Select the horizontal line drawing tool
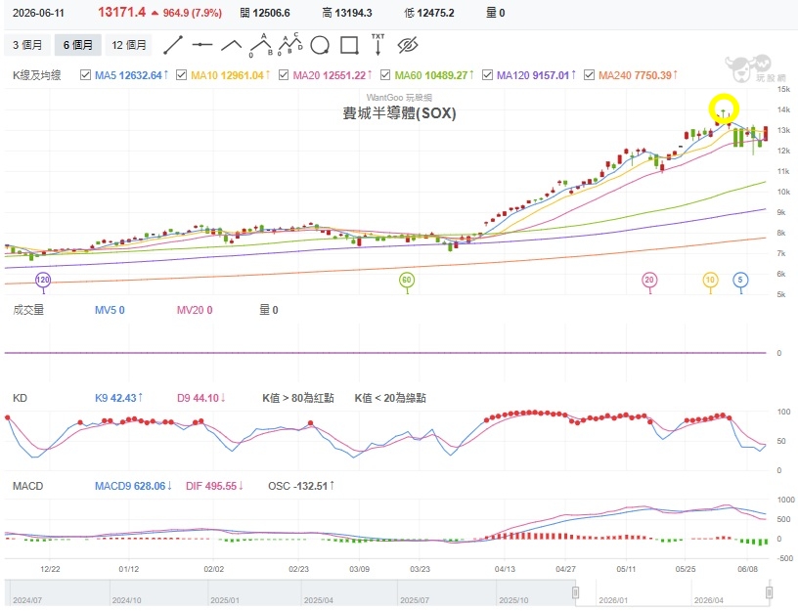This screenshot has height=611, width=798. tap(202, 45)
